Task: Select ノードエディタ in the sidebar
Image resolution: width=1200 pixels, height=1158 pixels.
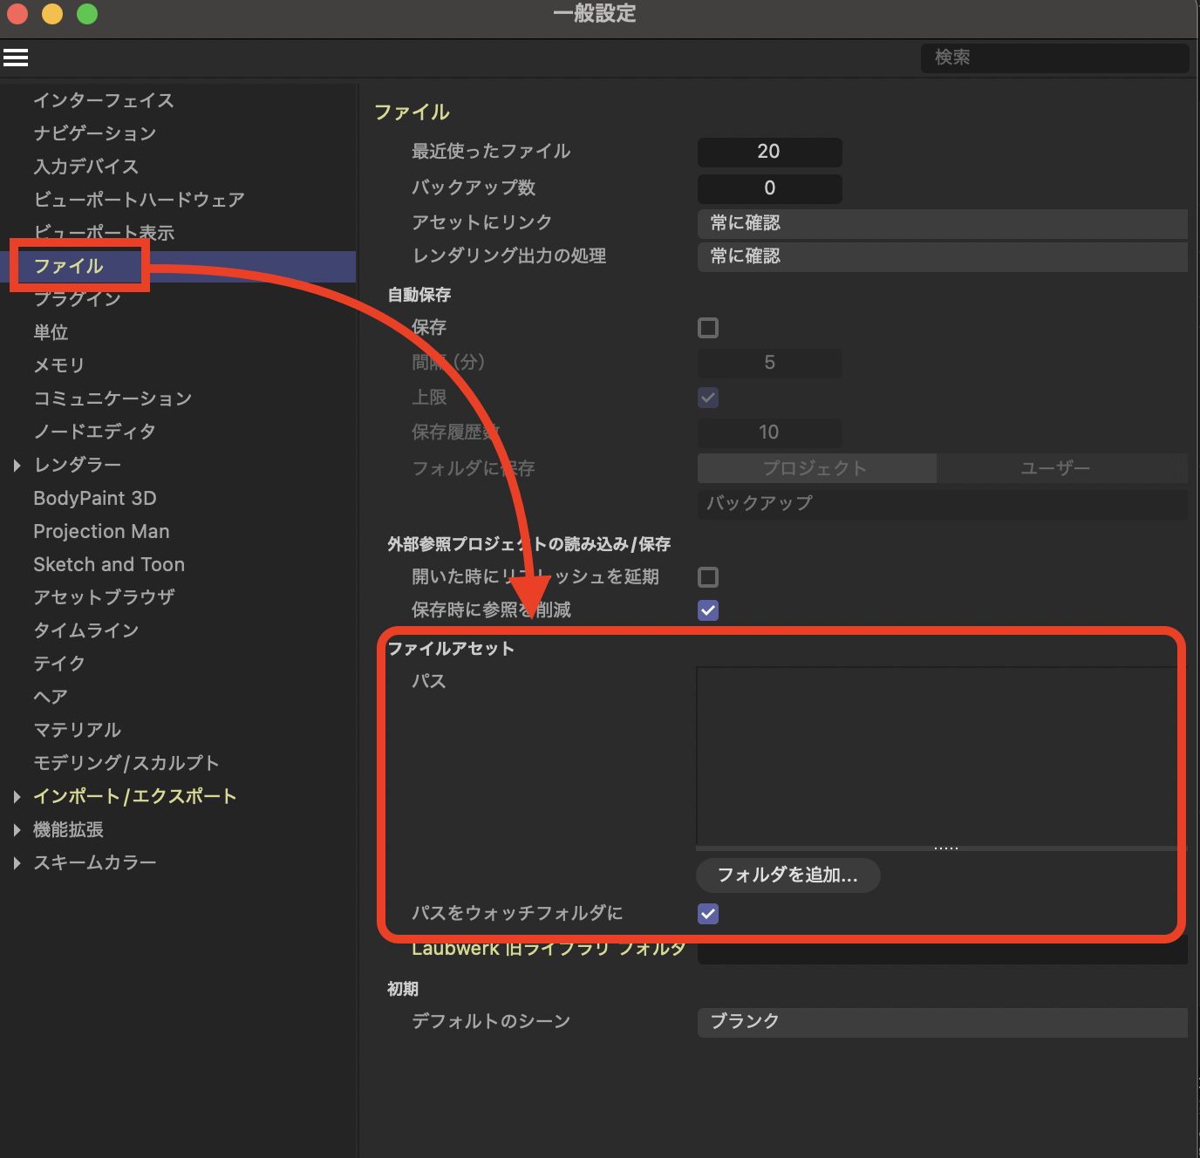Action: coord(95,432)
